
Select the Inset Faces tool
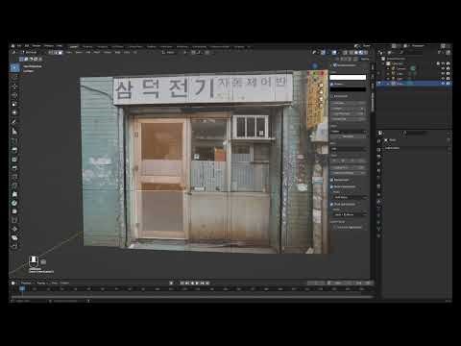(x=14, y=160)
